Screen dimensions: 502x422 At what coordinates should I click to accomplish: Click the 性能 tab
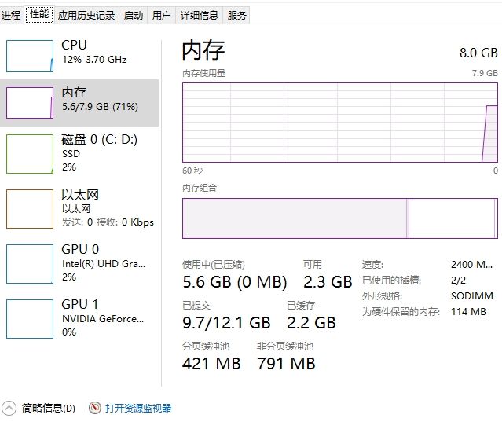tap(38, 14)
